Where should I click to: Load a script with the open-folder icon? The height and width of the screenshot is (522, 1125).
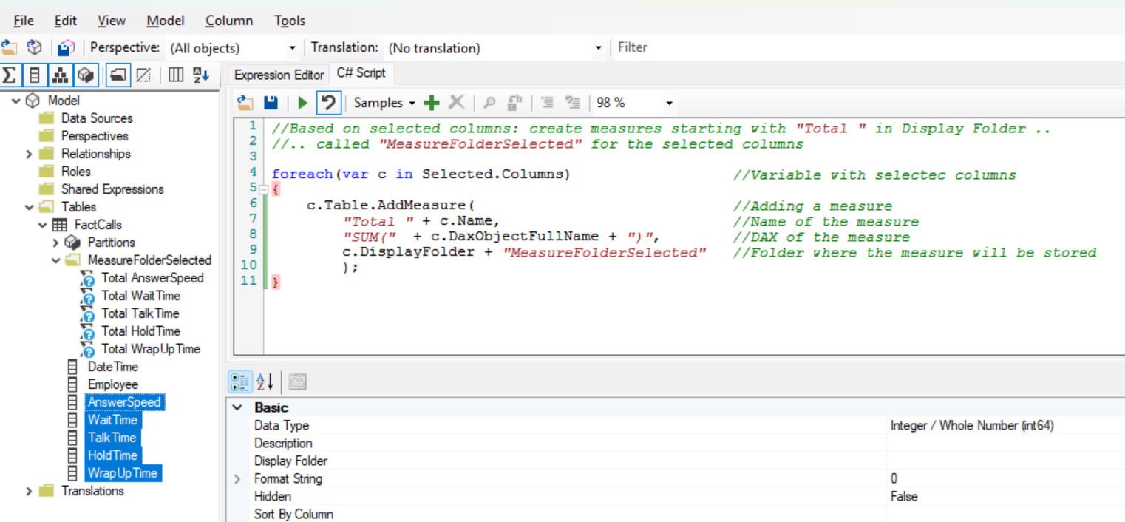[x=245, y=103]
